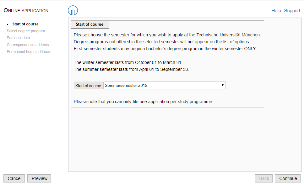Click the TUM circular logo icon
Viewport: 304px width, 185px height.
point(73,10)
